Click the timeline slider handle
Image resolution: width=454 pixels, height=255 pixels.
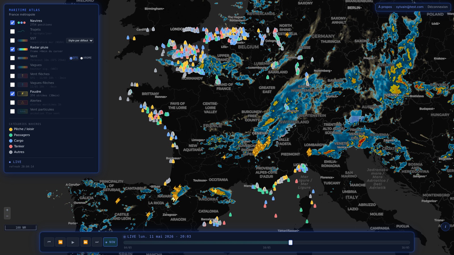click(291, 243)
